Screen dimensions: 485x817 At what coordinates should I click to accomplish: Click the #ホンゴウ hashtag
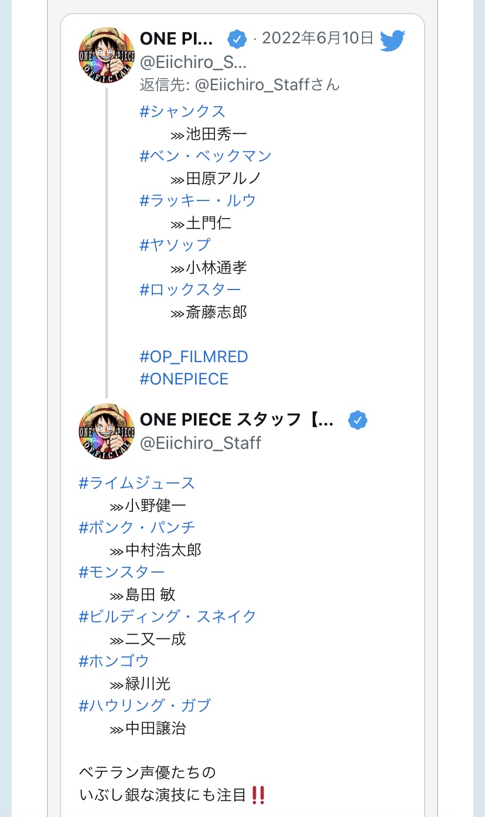(x=114, y=661)
